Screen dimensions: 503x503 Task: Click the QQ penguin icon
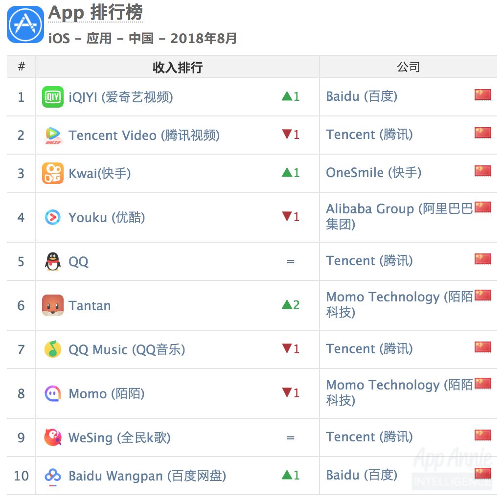click(52, 261)
